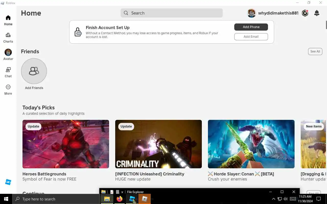Viewport: 327px width, 204px height.
Task: Open the partially visible Dragging game thumbnail
Action: click(x=313, y=144)
